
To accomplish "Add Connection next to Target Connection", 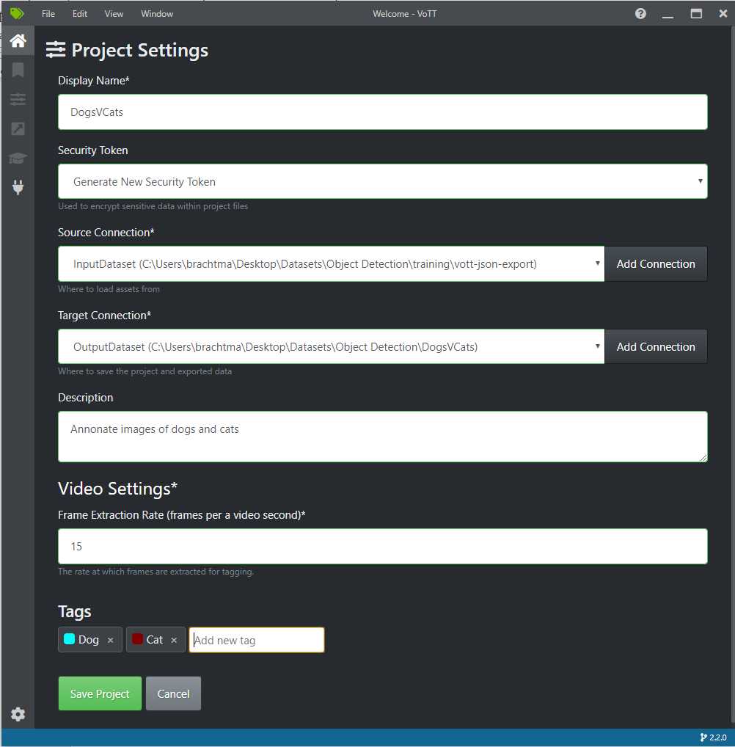I will tap(656, 347).
